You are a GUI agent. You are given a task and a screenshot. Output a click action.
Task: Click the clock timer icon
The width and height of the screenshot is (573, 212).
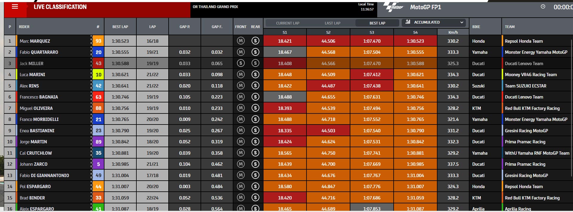[543, 7]
